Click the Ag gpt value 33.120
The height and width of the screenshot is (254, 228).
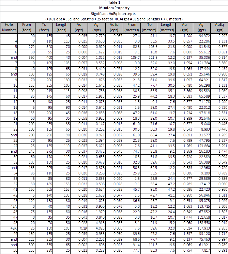[x=204, y=234]
